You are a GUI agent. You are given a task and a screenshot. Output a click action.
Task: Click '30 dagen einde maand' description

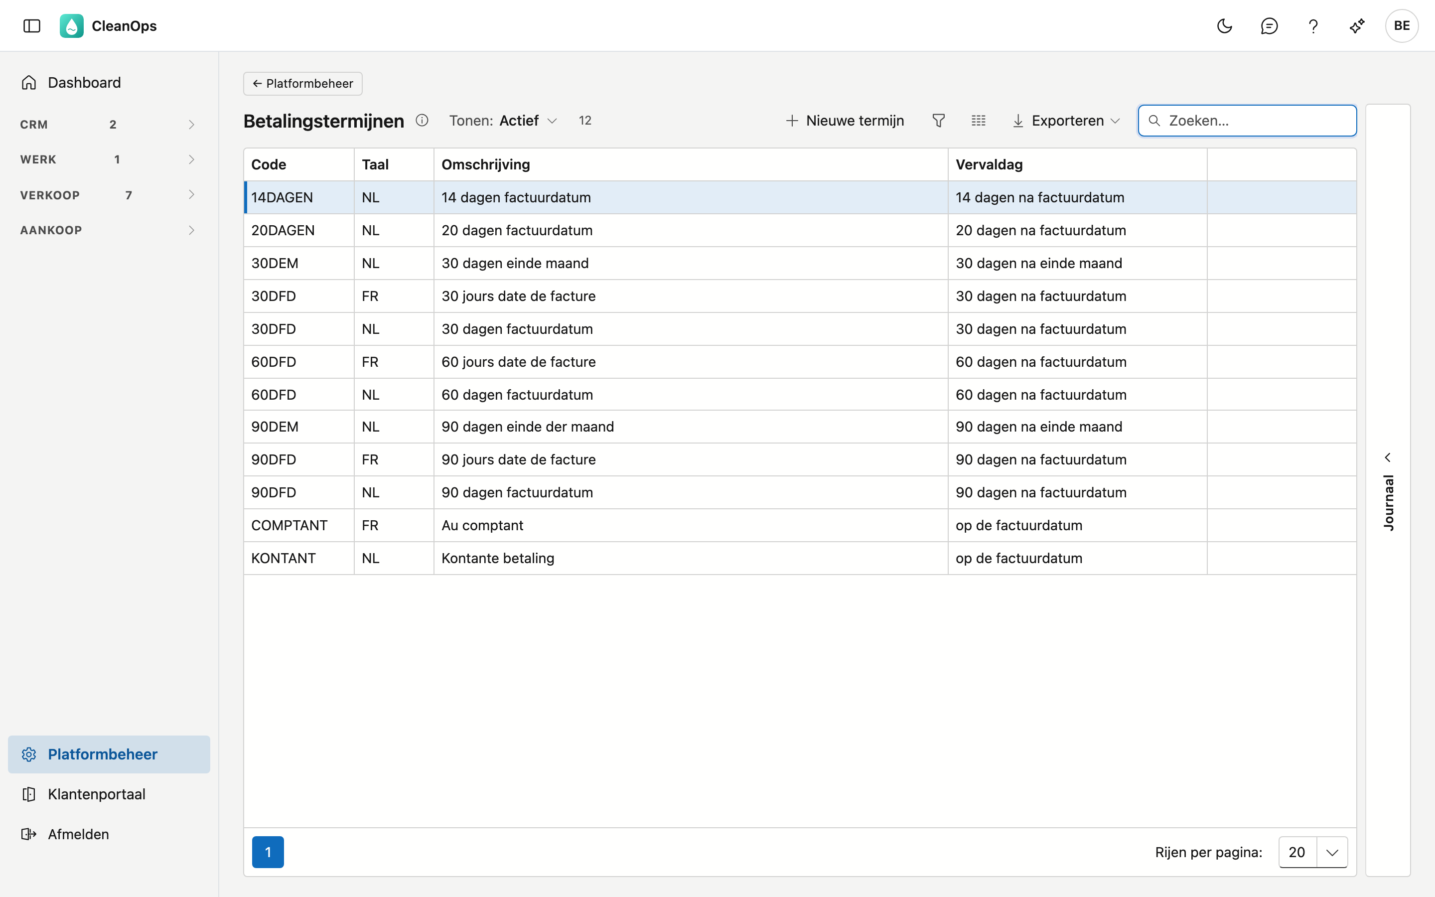(515, 264)
